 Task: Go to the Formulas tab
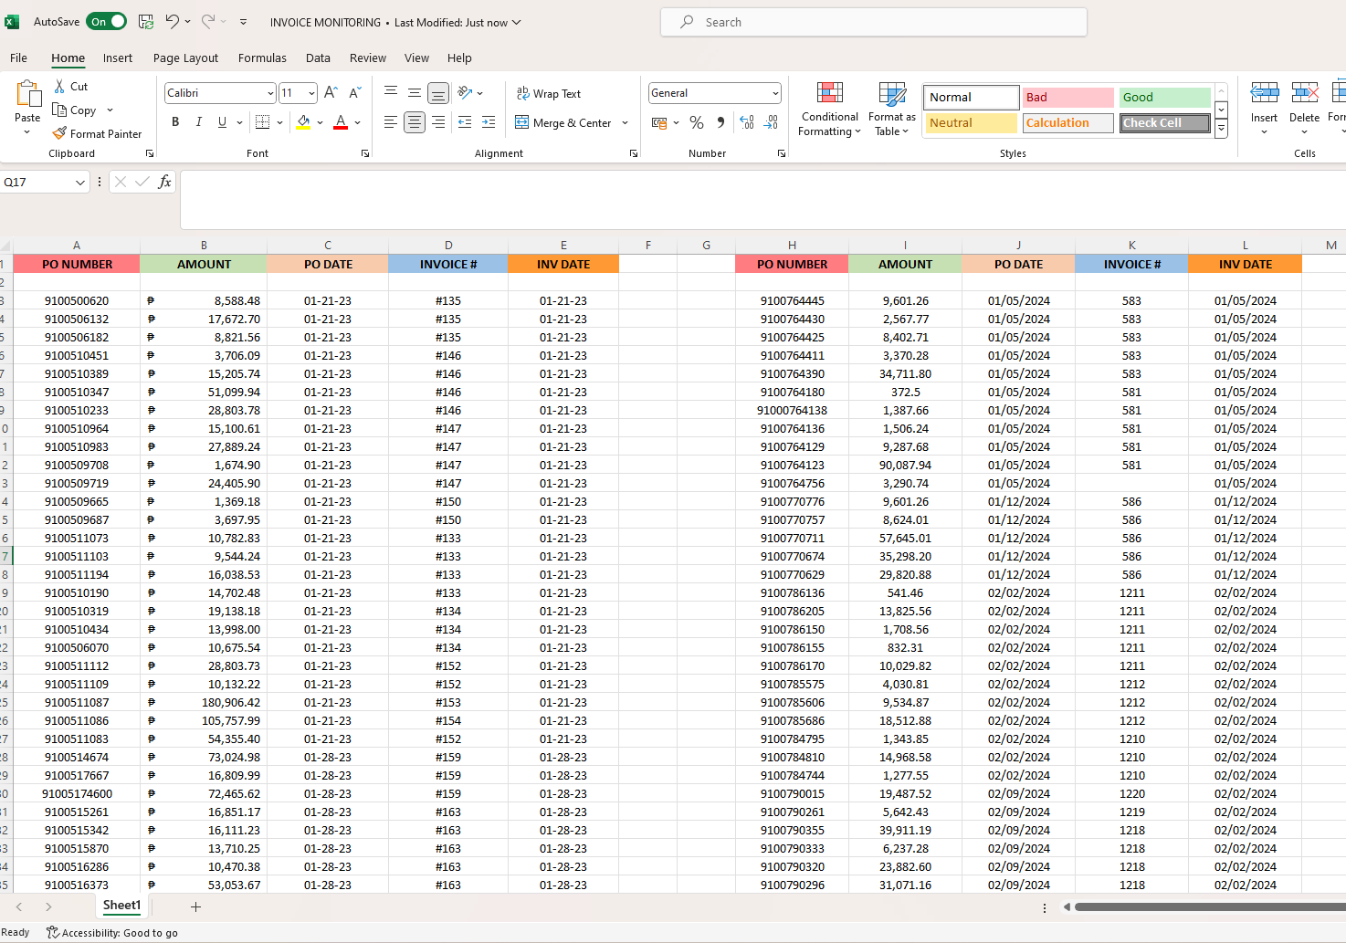click(x=262, y=58)
